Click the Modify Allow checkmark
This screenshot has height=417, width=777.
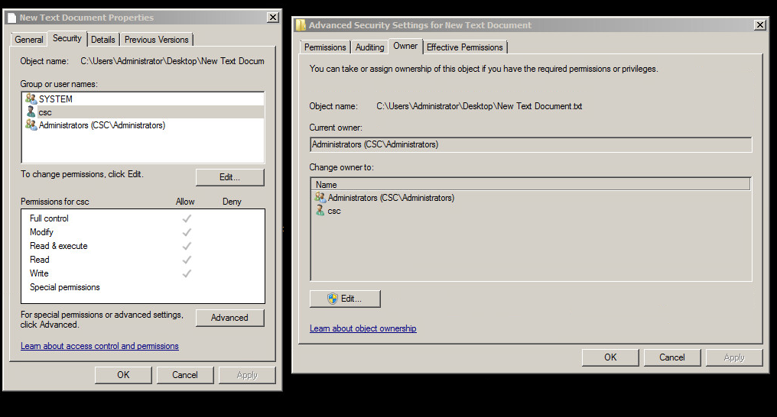tap(187, 232)
